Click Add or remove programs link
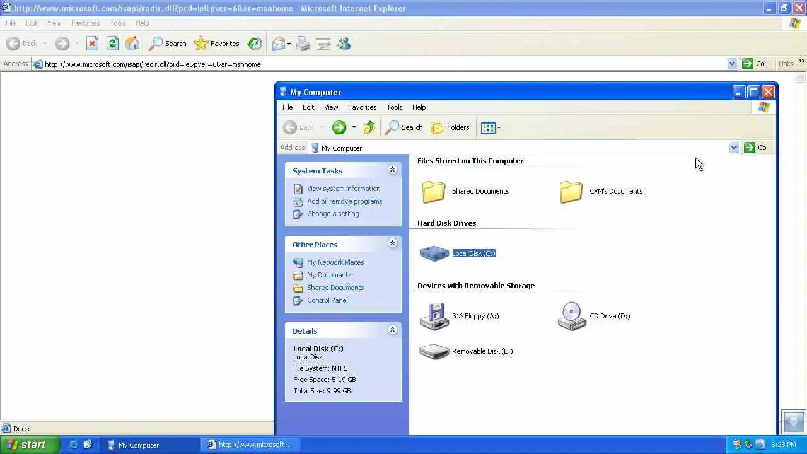The width and height of the screenshot is (807, 454). pyautogui.click(x=345, y=201)
